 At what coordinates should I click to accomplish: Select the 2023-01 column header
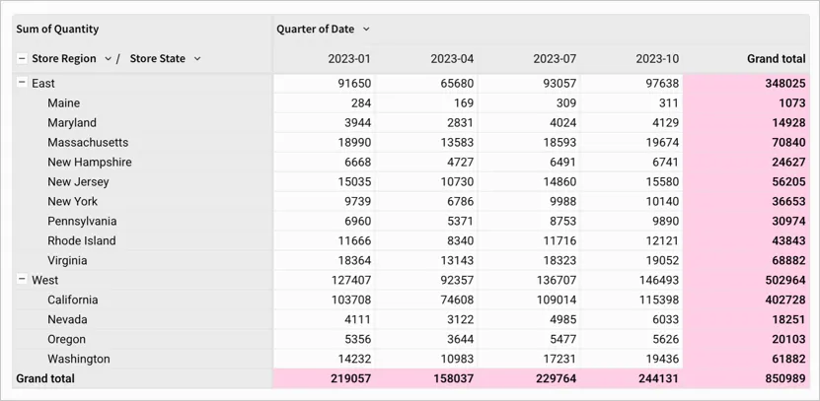point(349,59)
